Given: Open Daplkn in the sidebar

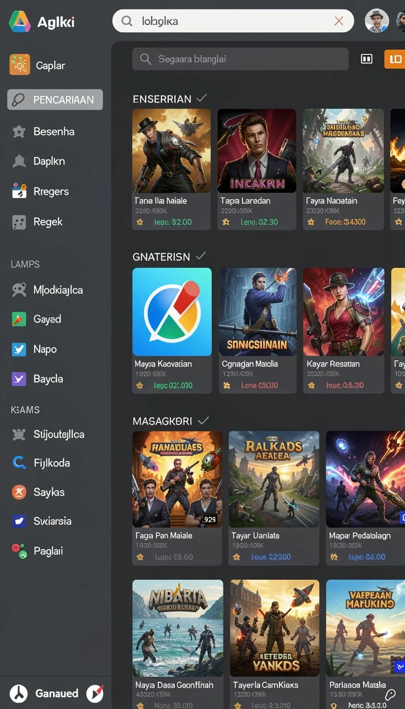Looking at the screenshot, I should [x=49, y=161].
